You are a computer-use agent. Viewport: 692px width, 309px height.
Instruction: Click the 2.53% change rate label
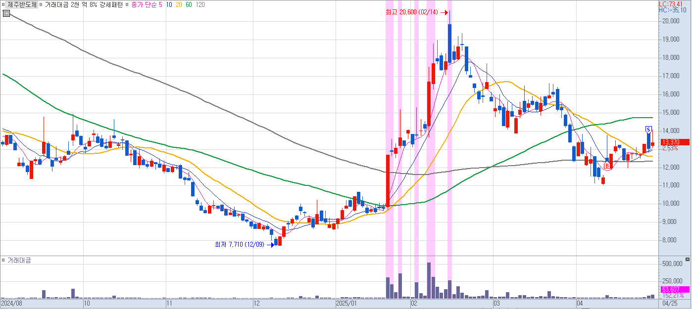669,148
